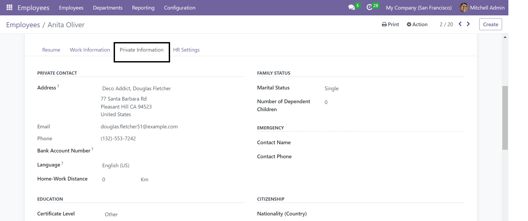Open the apps grid menu icon
Viewport: 528px width, 221px height.
coord(10,7)
